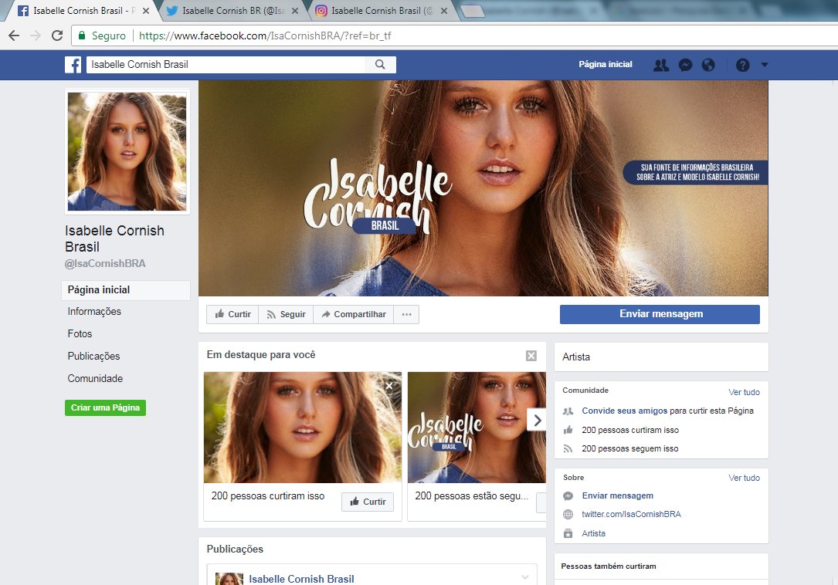Image resolution: width=838 pixels, height=585 pixels.
Task: Click the Artista heading card
Action: (x=661, y=357)
